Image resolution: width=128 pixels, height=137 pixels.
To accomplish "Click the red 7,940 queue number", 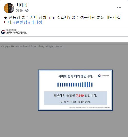I will pyautogui.click(x=80, y=96).
